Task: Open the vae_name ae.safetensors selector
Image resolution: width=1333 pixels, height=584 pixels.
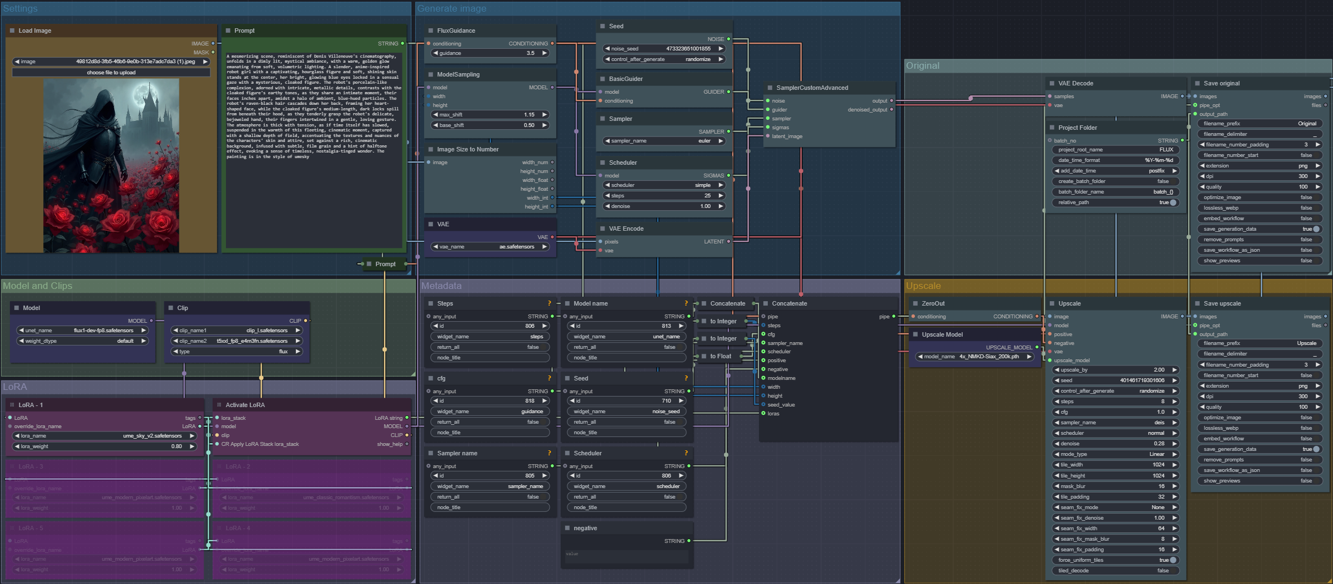Action: pos(490,247)
